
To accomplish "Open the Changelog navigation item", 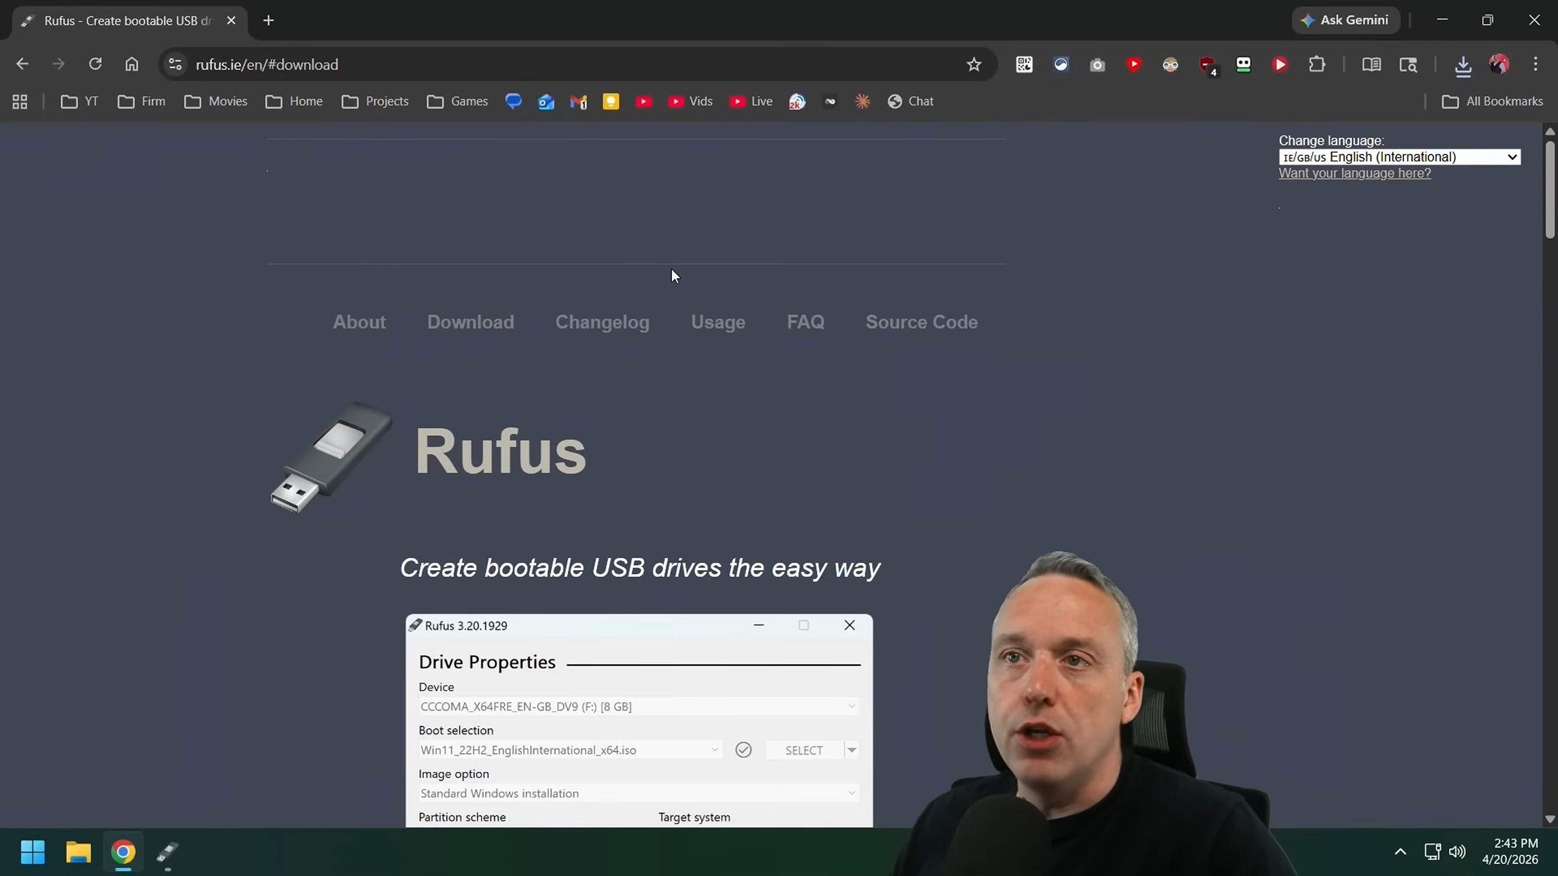I will coord(602,322).
